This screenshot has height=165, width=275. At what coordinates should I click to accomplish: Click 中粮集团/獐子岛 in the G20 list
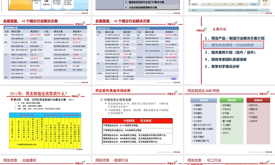click(201, 141)
